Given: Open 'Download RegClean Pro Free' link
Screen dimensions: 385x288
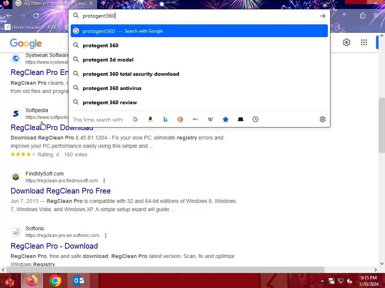Looking at the screenshot, I should click(61, 191).
